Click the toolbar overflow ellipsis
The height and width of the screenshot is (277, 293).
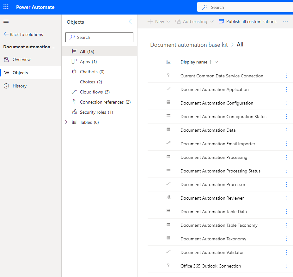(285, 21)
